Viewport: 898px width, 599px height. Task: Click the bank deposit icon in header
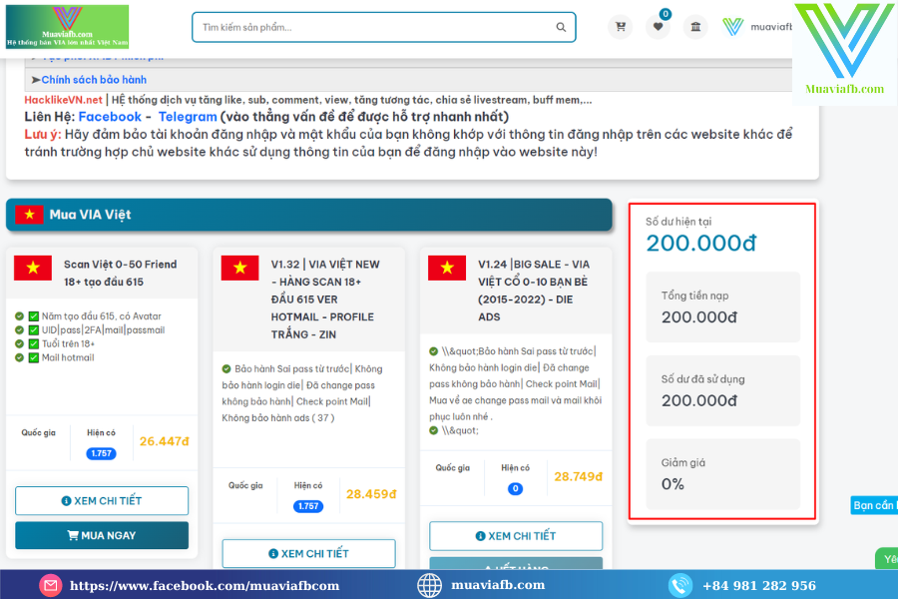point(695,26)
